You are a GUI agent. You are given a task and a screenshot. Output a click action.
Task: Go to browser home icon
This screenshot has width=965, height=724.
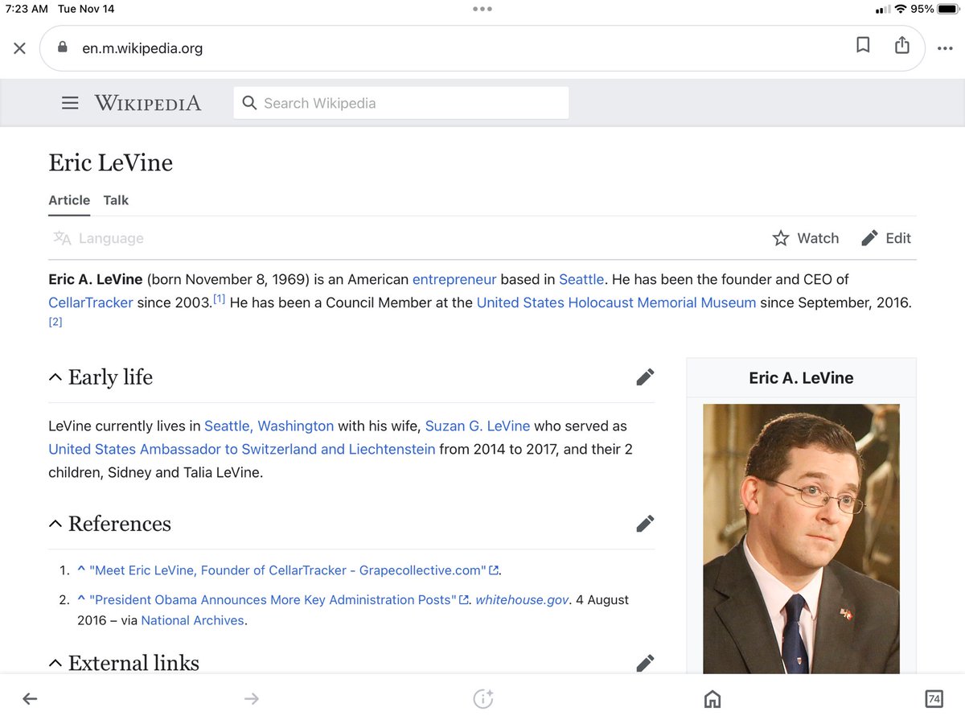pyautogui.click(x=712, y=699)
